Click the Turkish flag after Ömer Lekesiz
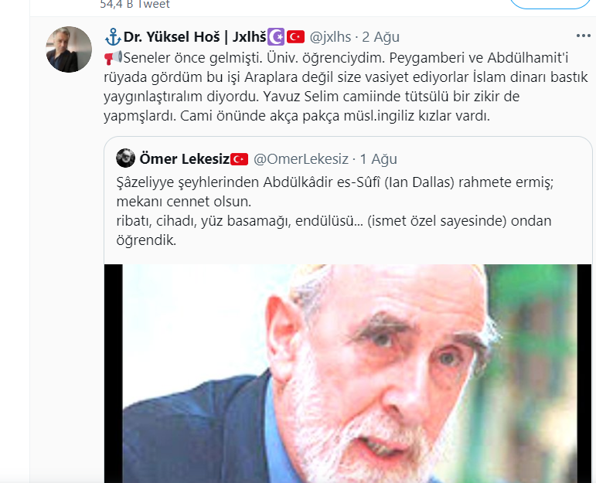 [x=240, y=159]
